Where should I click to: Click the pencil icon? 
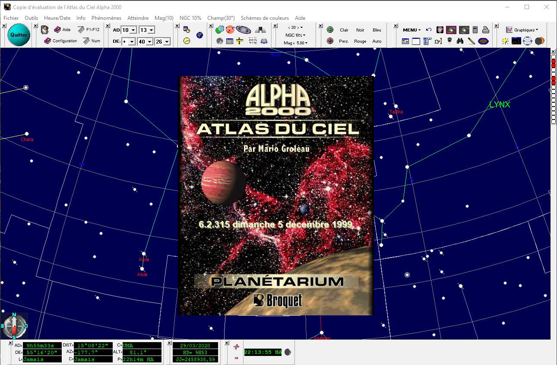[472, 41]
